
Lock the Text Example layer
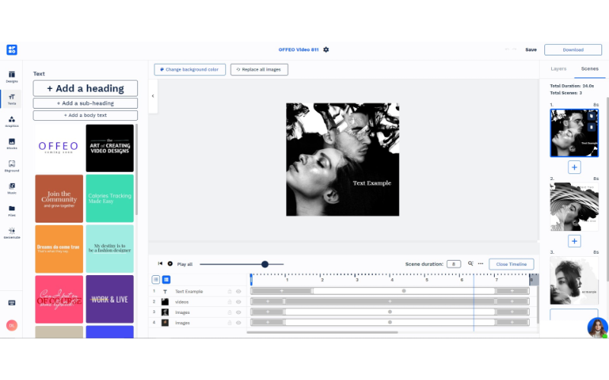click(x=230, y=291)
